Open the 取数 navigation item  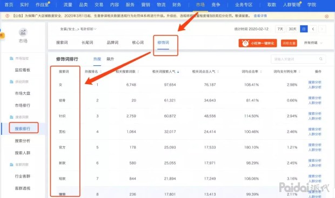(272, 5)
